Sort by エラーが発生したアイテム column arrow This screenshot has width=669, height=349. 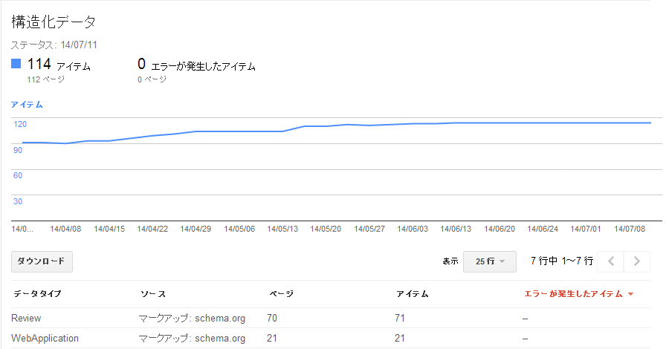pyautogui.click(x=630, y=294)
